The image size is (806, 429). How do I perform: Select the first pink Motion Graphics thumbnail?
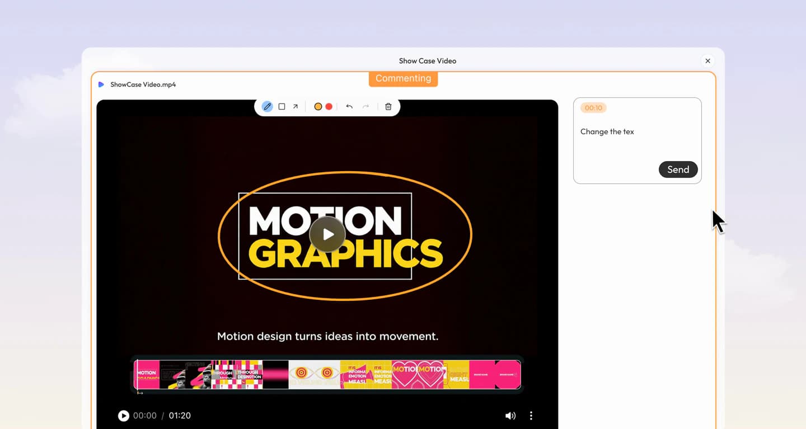click(148, 375)
